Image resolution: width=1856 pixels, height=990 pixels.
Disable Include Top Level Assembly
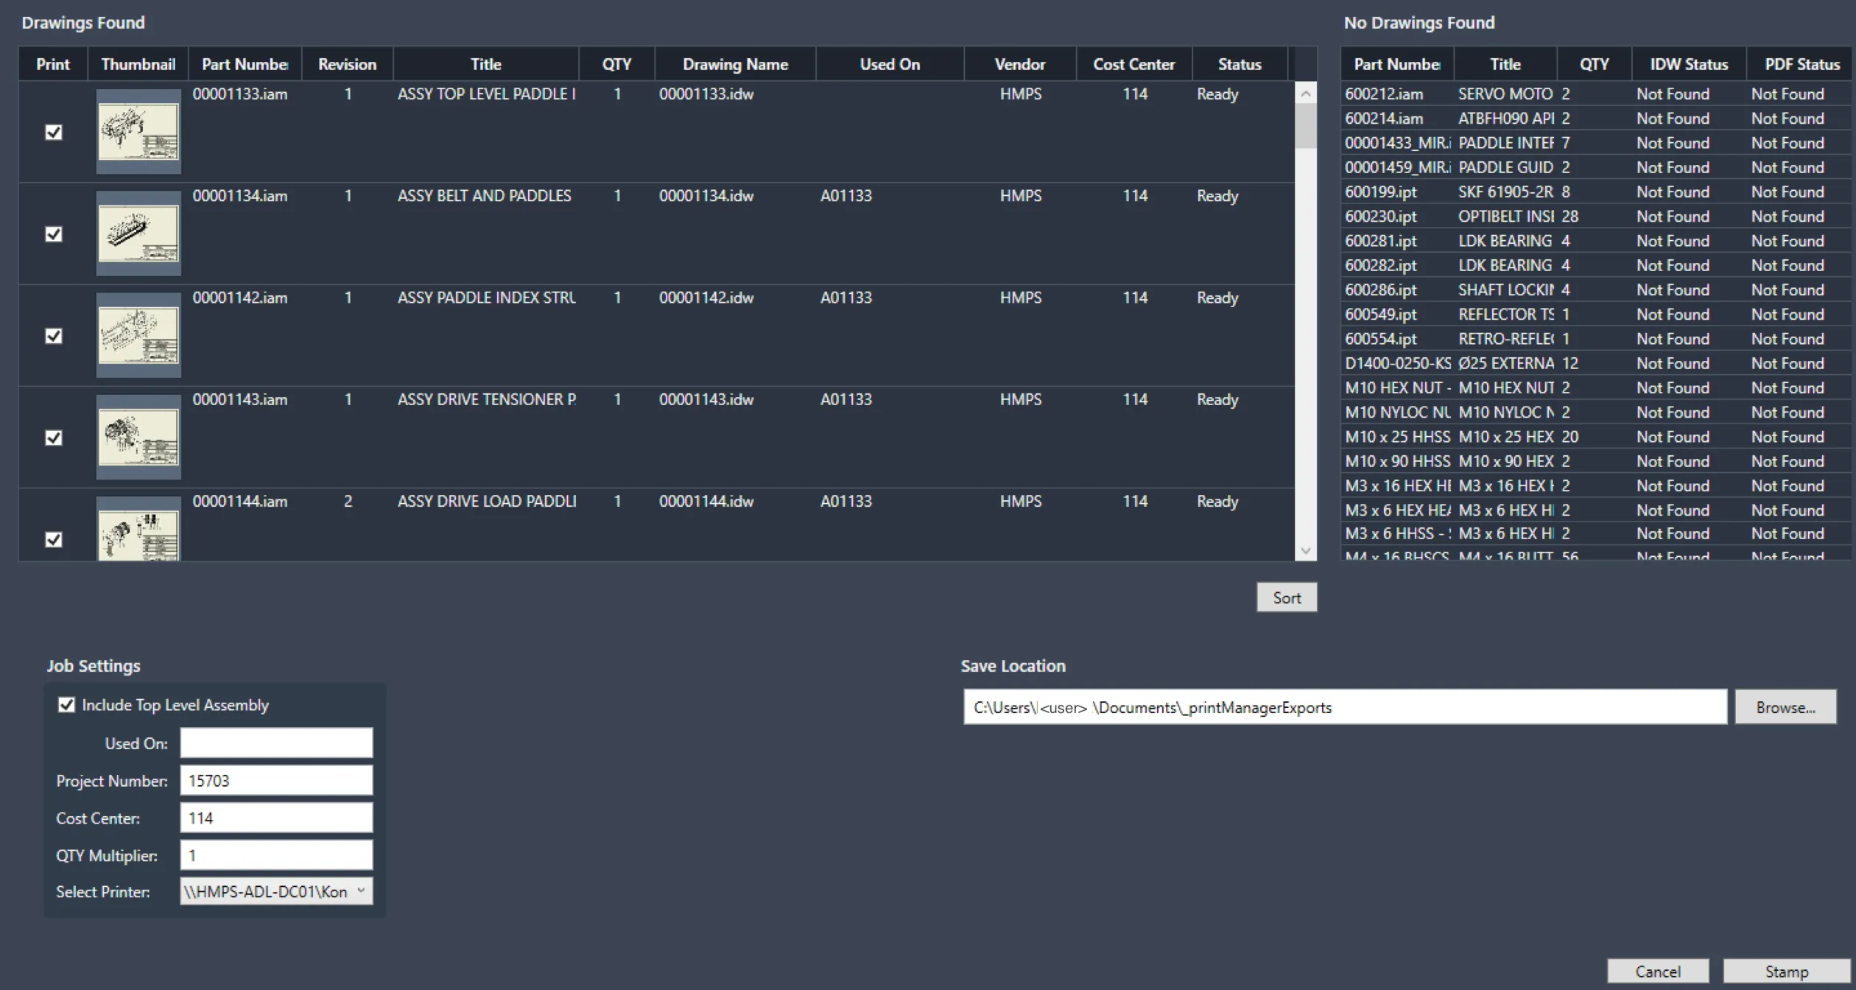click(66, 705)
